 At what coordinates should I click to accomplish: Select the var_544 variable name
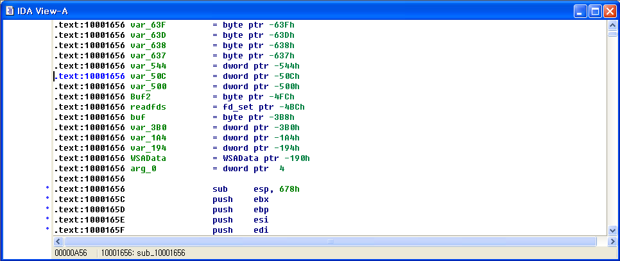pos(148,66)
